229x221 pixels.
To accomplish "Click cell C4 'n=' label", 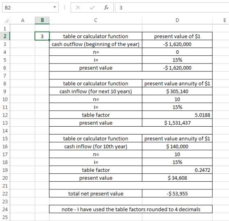I will [96, 52].
